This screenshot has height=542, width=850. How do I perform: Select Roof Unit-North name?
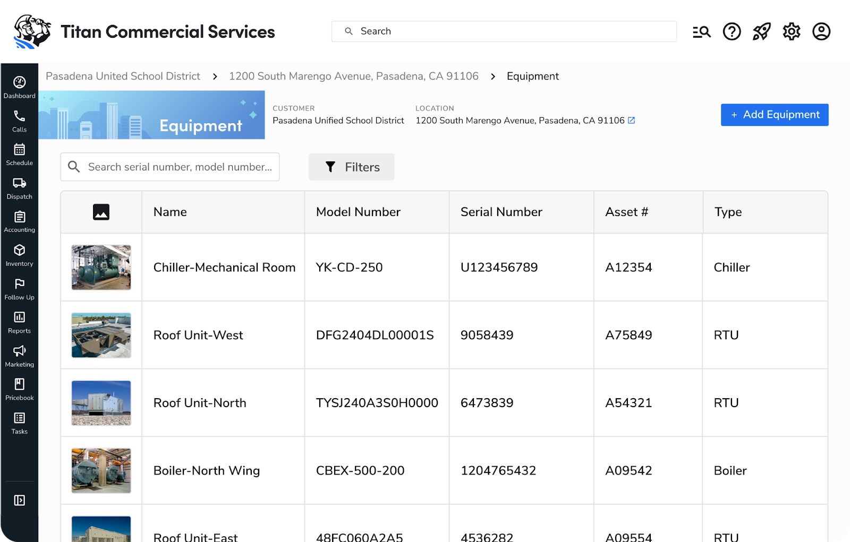pos(200,403)
